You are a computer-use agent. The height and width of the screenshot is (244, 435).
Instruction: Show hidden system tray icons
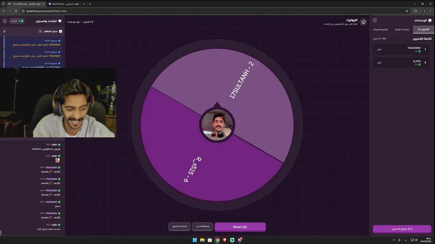(394, 240)
